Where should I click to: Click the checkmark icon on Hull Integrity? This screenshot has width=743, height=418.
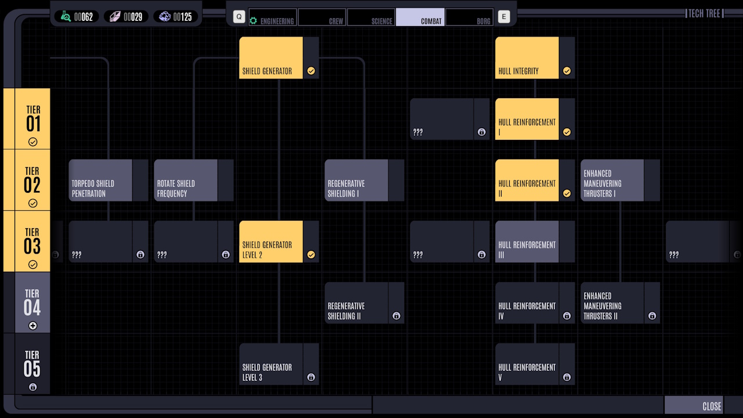[x=567, y=71]
